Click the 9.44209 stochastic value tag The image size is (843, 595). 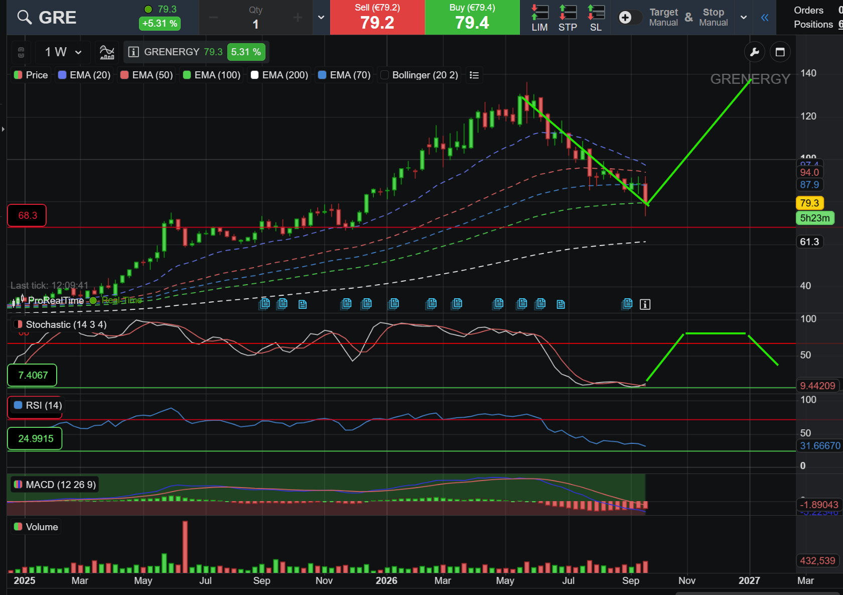pyautogui.click(x=817, y=386)
